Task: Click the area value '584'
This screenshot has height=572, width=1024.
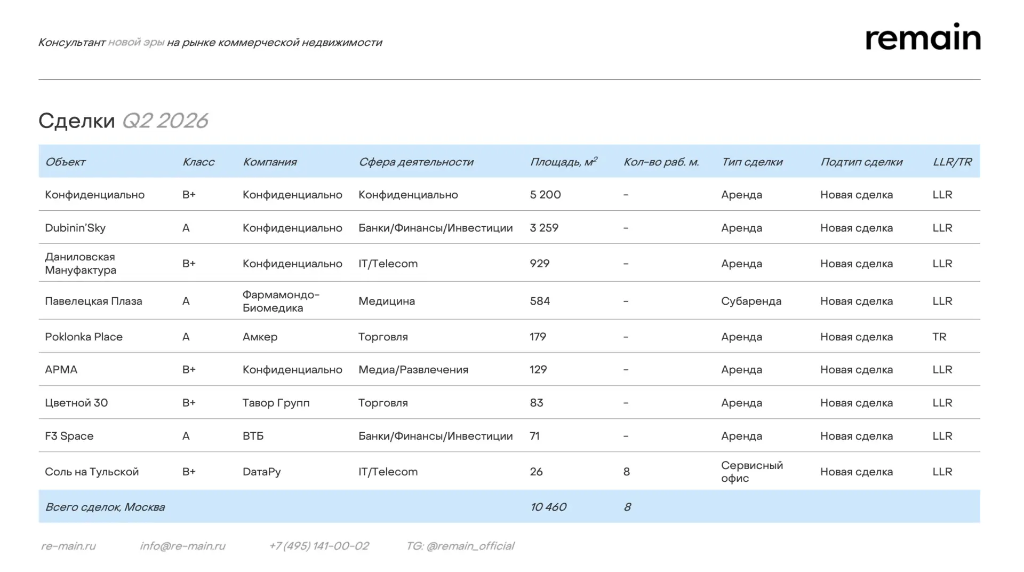Action: click(x=540, y=301)
